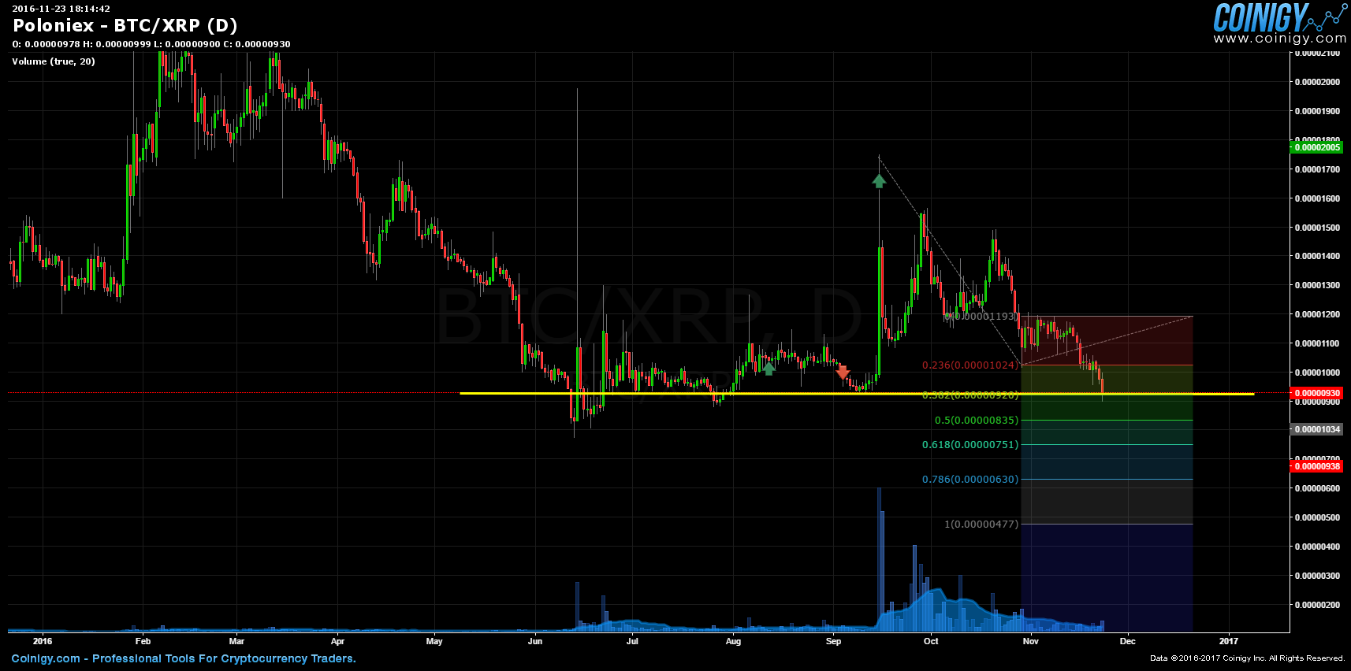Click the gray 0.00001034 price tag
The height and width of the screenshot is (671, 1351).
pyautogui.click(x=1316, y=429)
